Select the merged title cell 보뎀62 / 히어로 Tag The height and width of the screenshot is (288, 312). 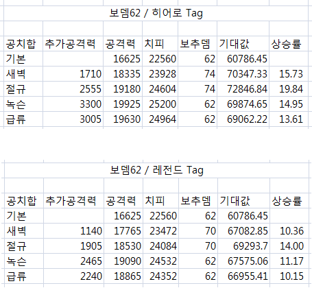[x=156, y=13]
